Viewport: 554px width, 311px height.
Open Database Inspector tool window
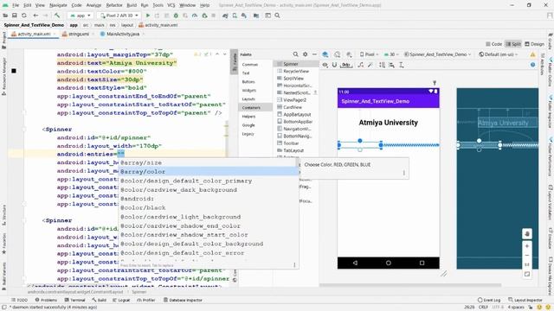tap(183, 300)
